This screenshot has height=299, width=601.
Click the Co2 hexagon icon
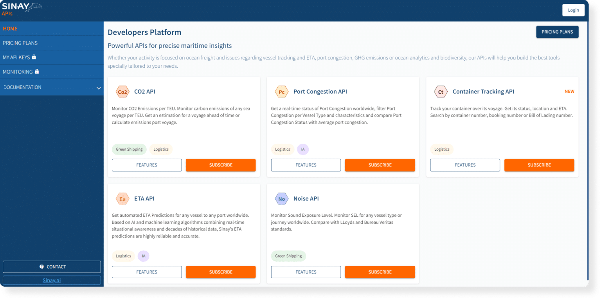[122, 92]
